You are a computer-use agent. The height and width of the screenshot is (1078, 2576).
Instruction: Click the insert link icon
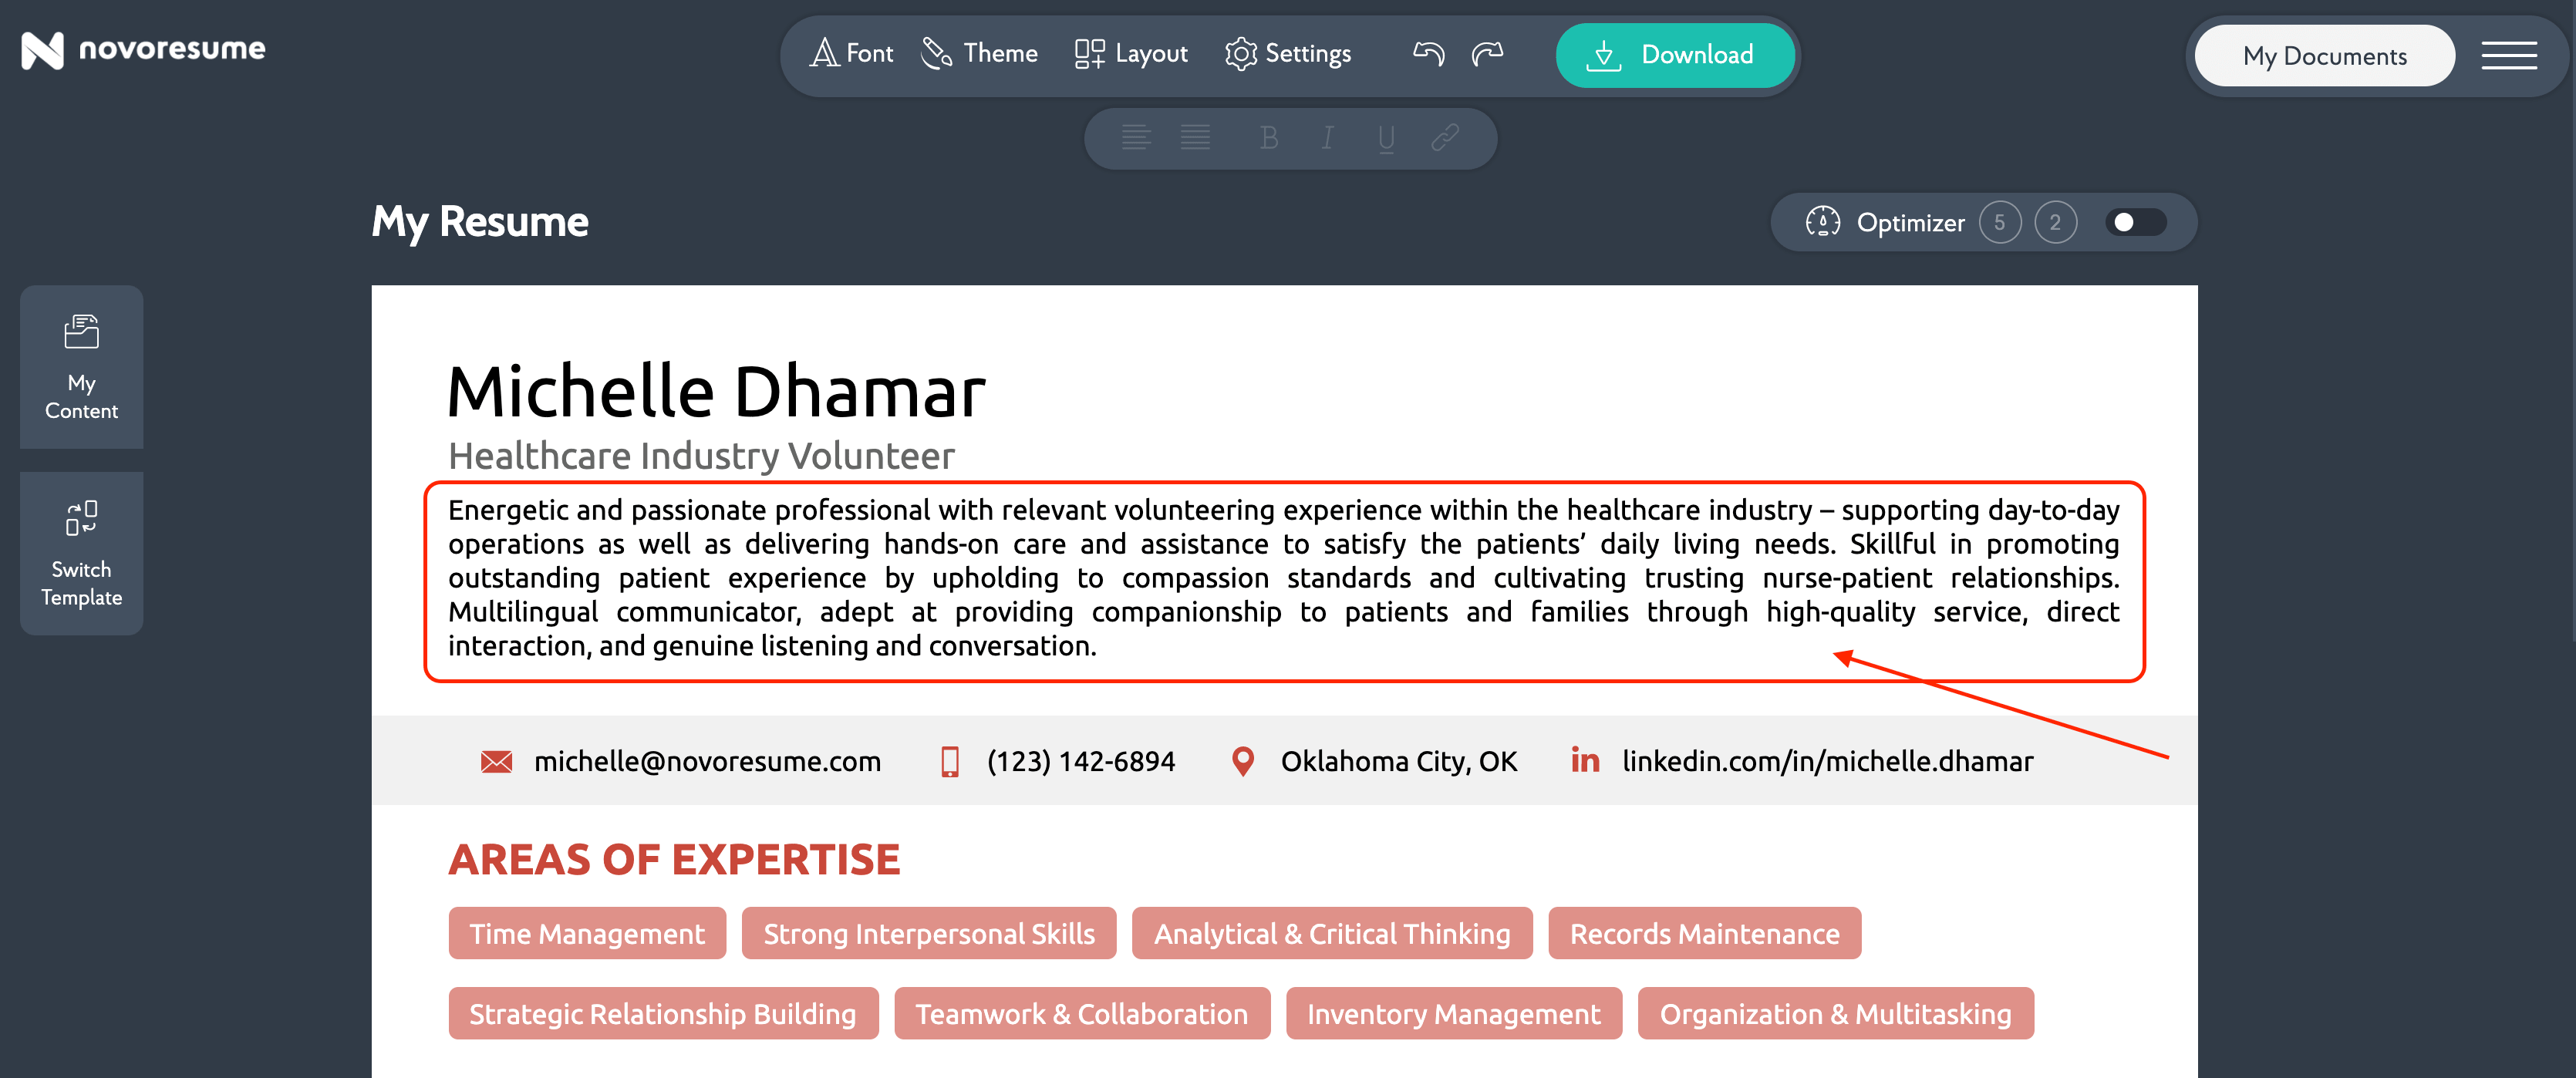[x=1444, y=138]
